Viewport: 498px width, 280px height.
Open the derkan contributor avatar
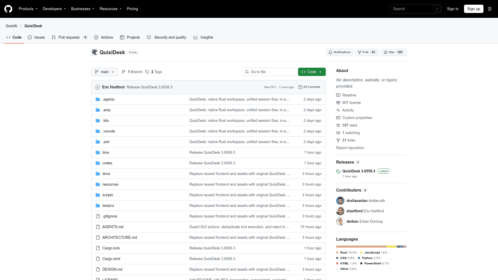tap(340, 221)
